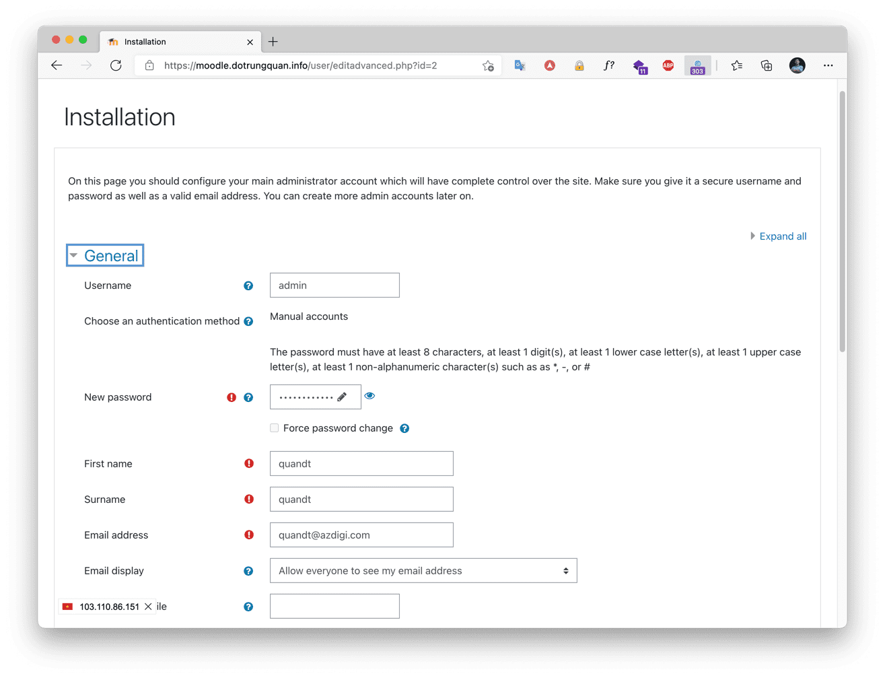Click the forward navigation arrow
The height and width of the screenshot is (678, 885).
click(86, 65)
